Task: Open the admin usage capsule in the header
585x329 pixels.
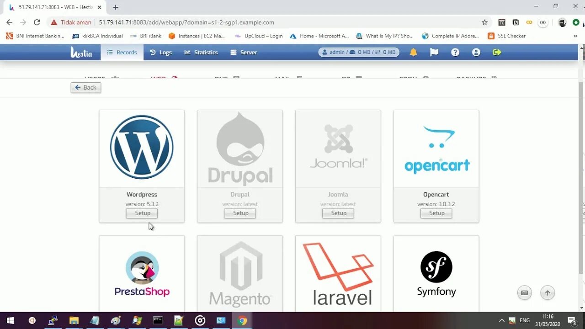Action: click(x=359, y=52)
